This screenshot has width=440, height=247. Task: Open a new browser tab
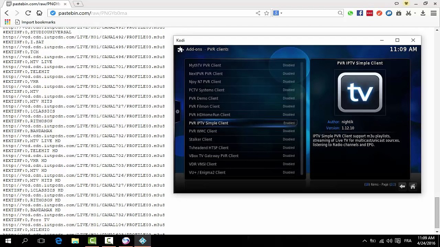[x=78, y=4]
